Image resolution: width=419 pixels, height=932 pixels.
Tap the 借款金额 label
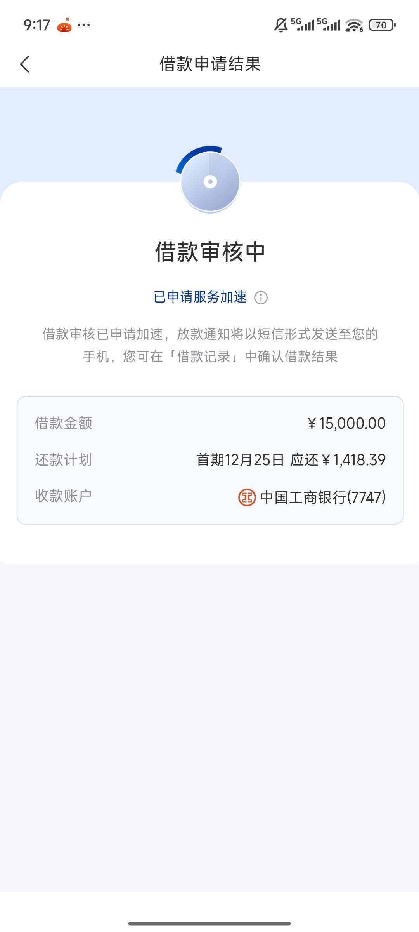[x=64, y=423]
